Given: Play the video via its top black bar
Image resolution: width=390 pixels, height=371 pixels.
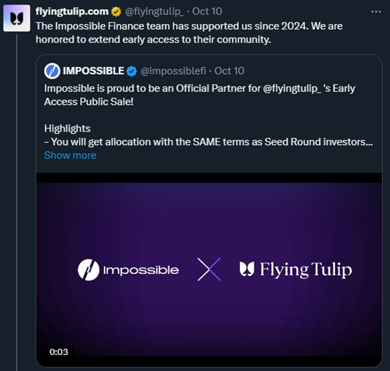Looking at the screenshot, I should pos(209,178).
